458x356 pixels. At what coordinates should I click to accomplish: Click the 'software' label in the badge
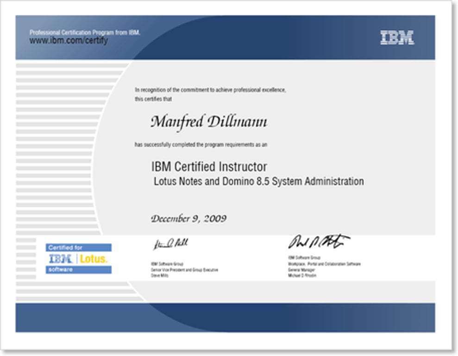[79, 269]
